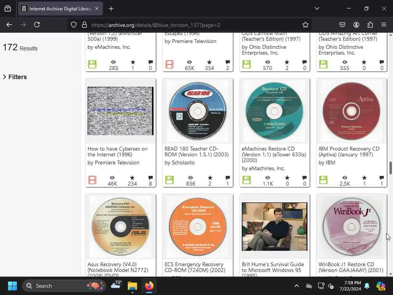Click Firefox icon in taskbar
Screen dimensions: 393x295
[x=149, y=286]
